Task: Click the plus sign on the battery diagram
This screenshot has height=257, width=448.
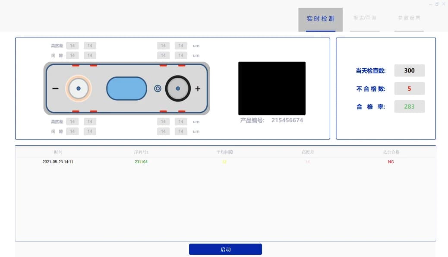Action: tap(198, 89)
